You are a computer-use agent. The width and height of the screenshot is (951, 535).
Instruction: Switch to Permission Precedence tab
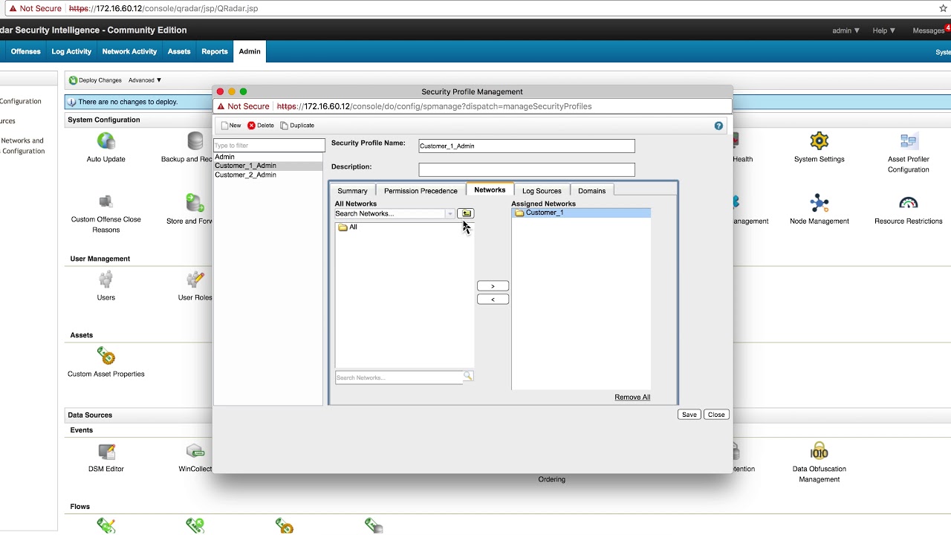click(421, 190)
